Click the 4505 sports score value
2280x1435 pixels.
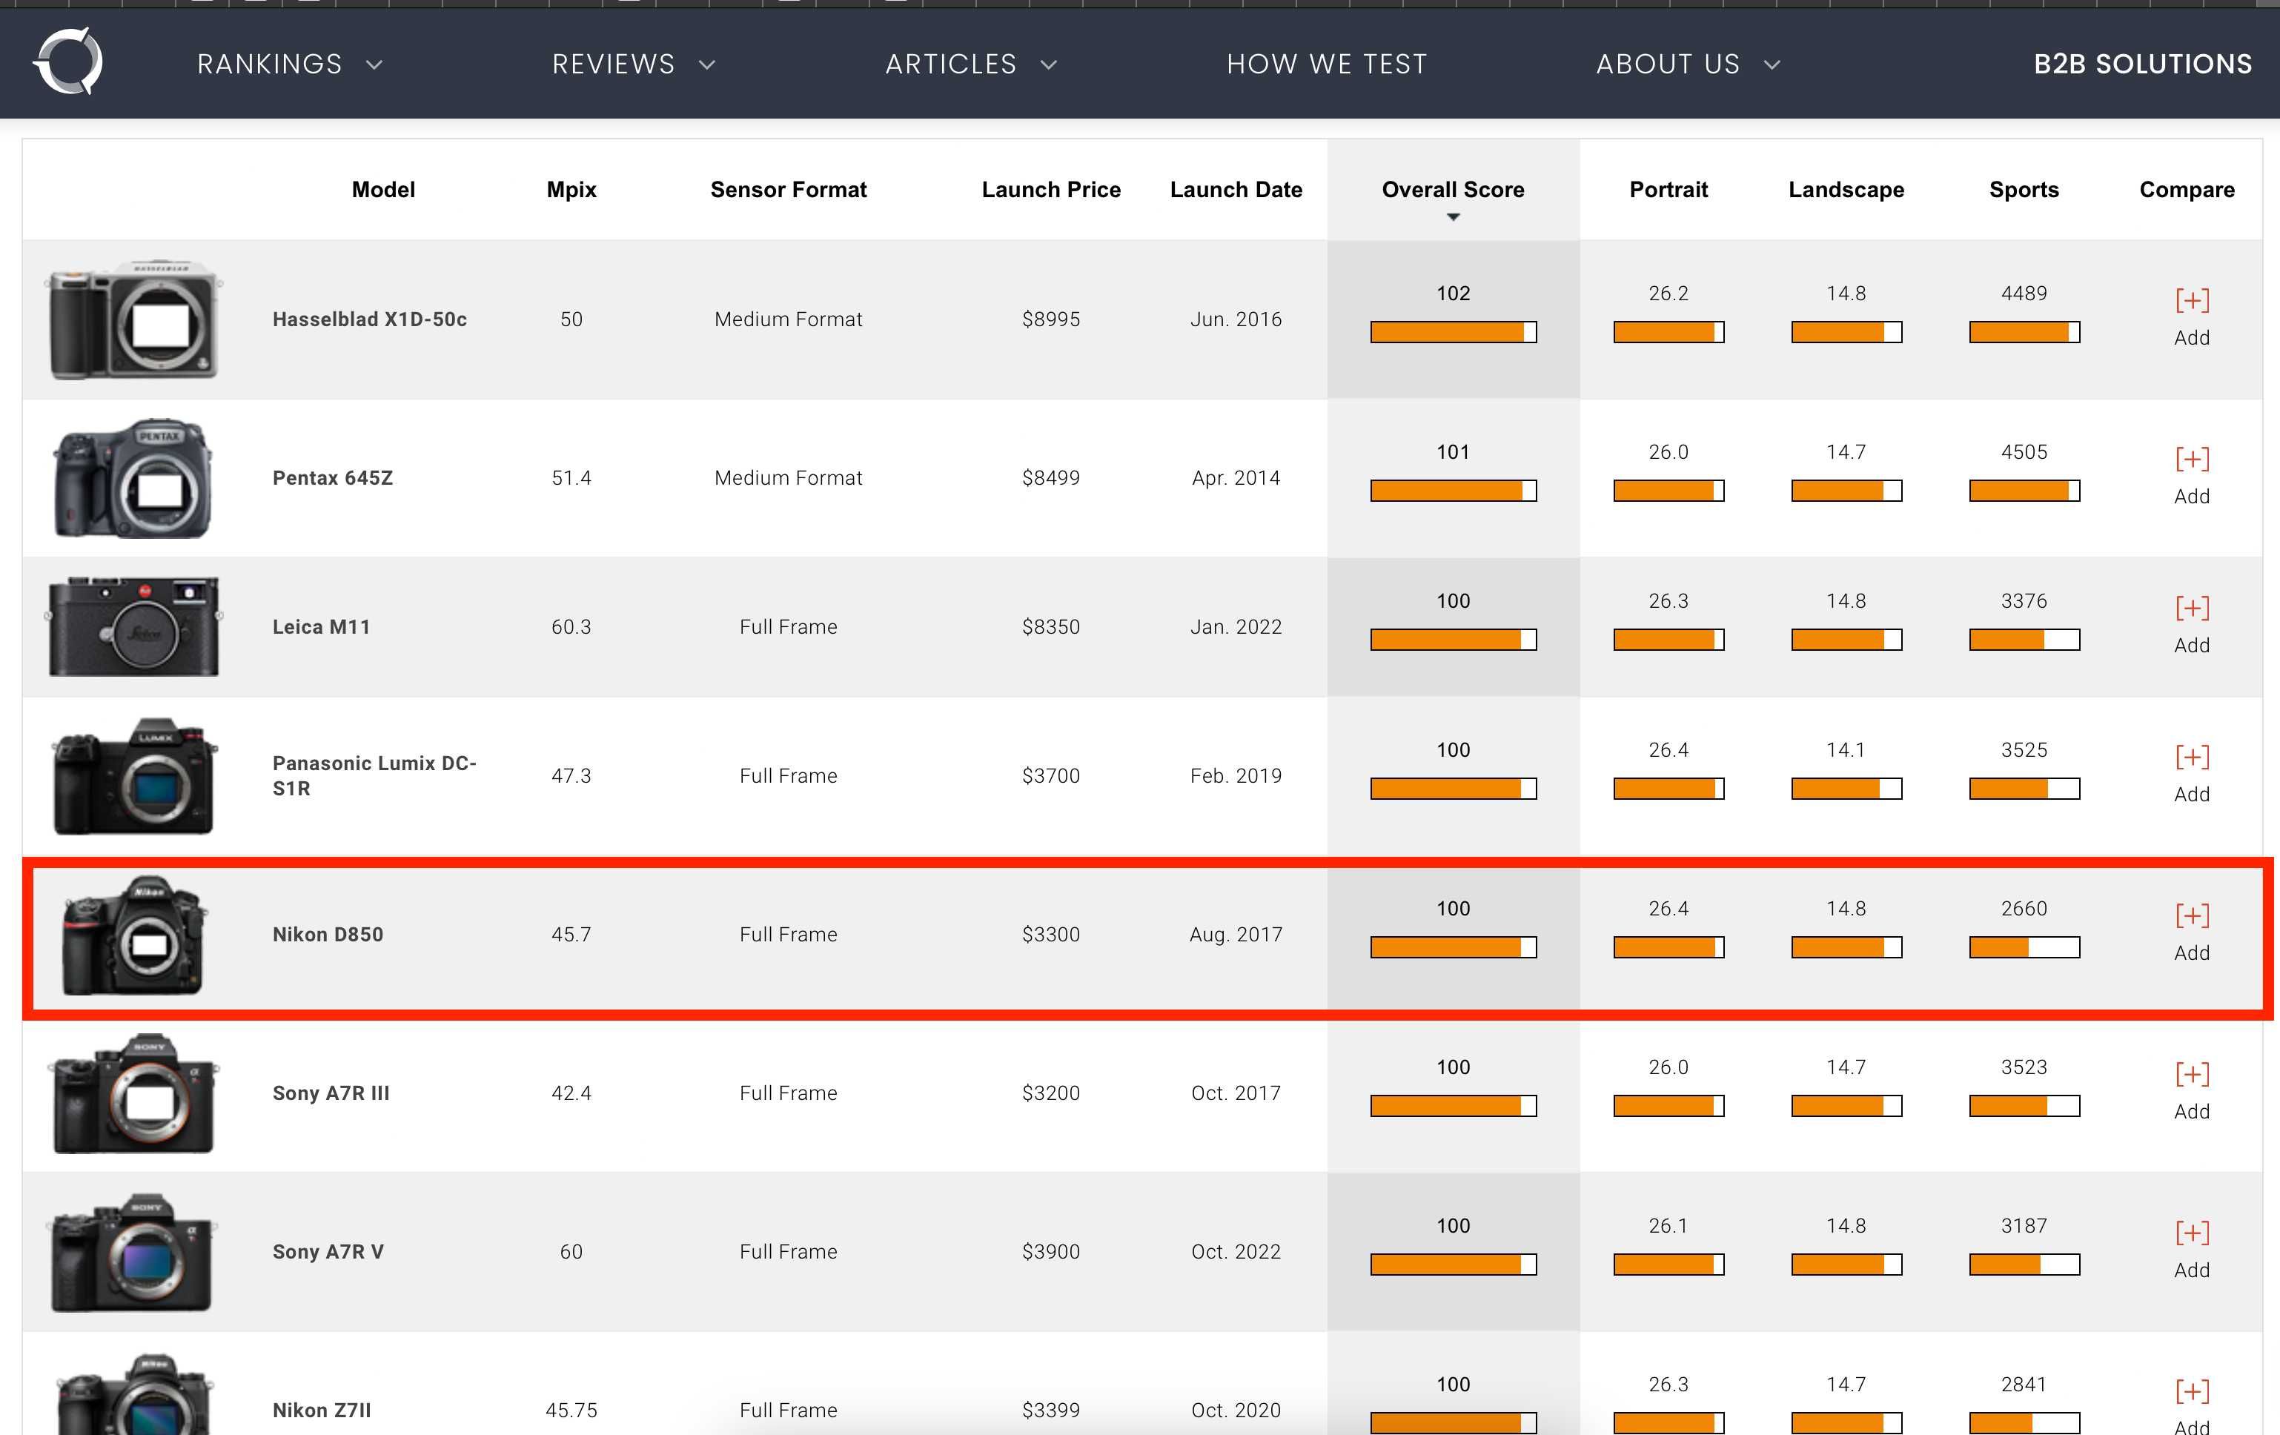point(2024,451)
